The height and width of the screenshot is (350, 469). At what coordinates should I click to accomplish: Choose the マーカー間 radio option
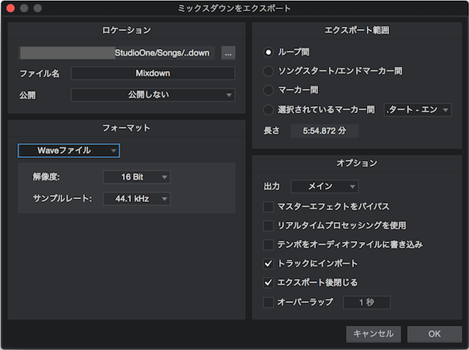click(x=268, y=90)
